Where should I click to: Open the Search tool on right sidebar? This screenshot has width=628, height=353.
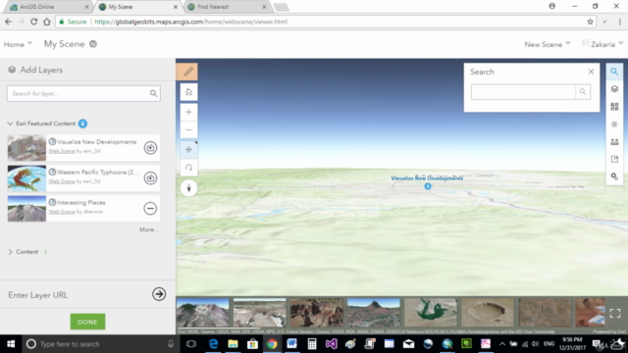point(614,72)
